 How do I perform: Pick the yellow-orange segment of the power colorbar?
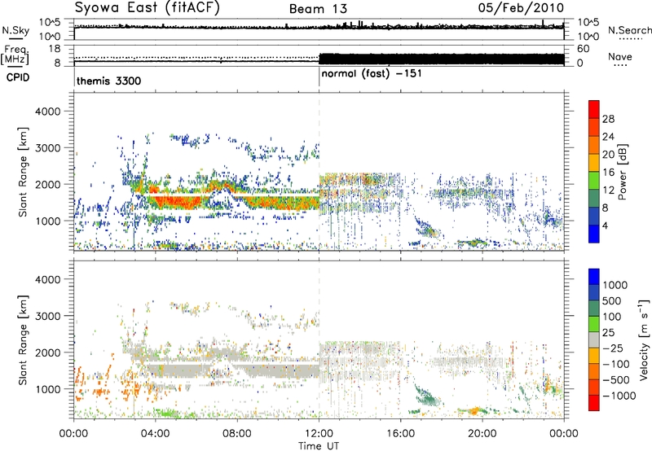594,163
